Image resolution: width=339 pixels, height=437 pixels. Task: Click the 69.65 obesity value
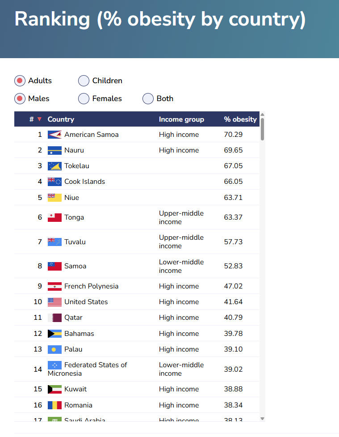[x=233, y=150]
